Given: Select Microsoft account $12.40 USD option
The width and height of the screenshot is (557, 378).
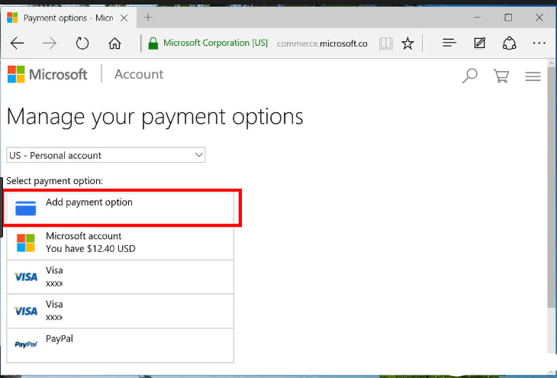Looking at the screenshot, I should point(120,243).
